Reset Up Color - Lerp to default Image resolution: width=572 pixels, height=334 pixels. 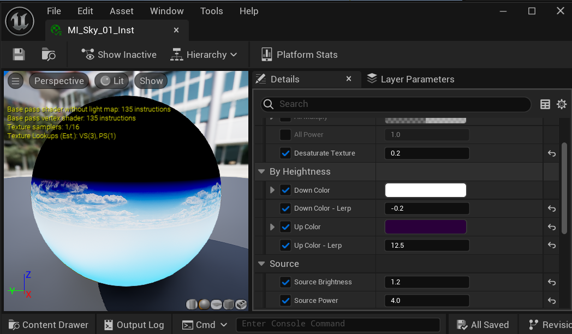(x=552, y=246)
